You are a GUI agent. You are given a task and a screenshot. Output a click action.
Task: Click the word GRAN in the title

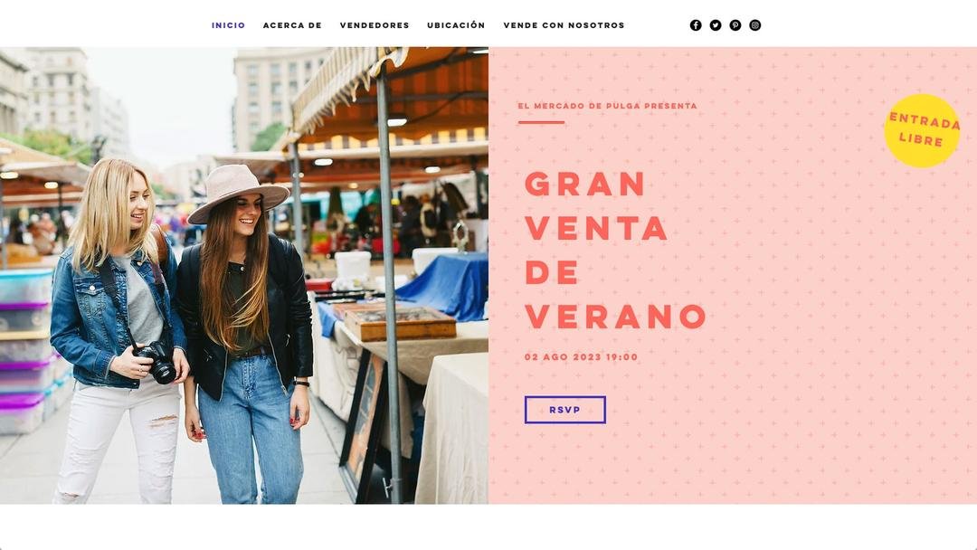tap(585, 185)
